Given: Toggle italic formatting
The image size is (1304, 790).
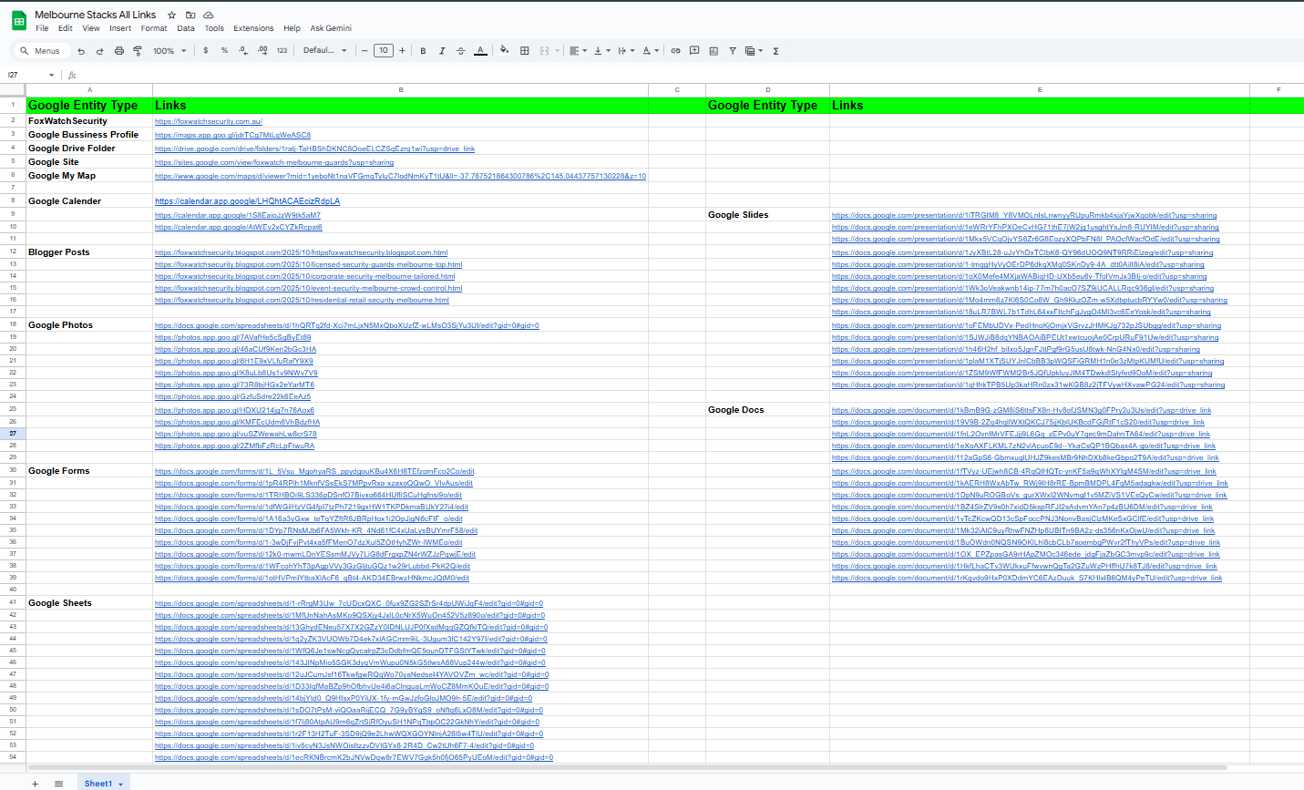Looking at the screenshot, I should tap(442, 51).
